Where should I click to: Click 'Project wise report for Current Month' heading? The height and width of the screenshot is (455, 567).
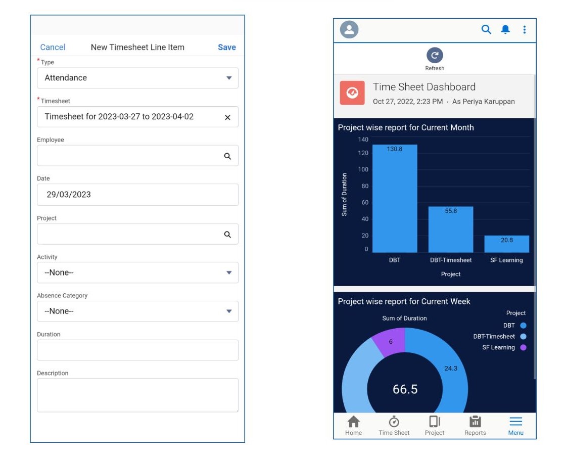pos(405,127)
